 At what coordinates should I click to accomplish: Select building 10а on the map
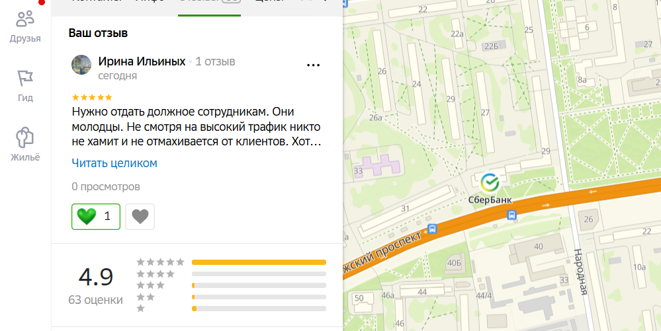point(639,267)
